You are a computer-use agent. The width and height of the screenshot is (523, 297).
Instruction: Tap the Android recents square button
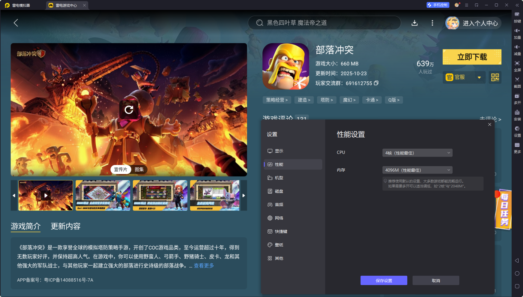pos(517,286)
